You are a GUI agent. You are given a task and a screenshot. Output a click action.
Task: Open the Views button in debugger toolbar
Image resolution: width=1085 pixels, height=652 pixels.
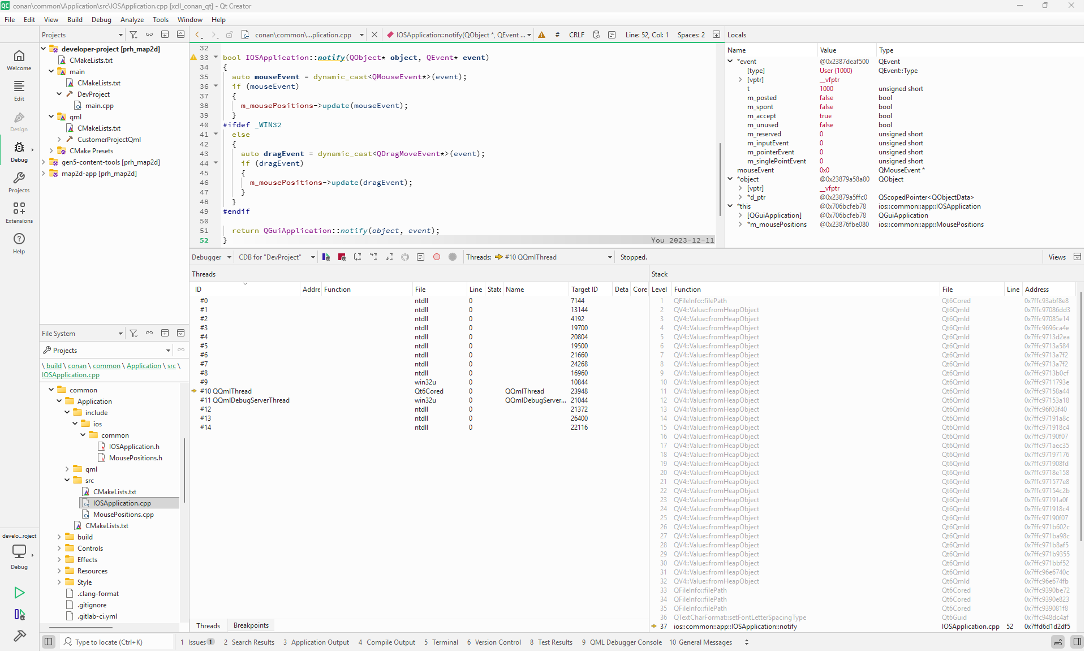(x=1057, y=257)
